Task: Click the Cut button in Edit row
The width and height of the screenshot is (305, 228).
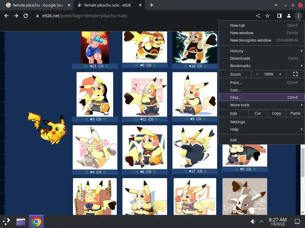Action: click(258, 113)
